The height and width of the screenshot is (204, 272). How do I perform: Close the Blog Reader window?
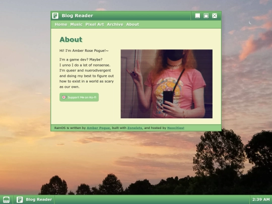click(x=215, y=16)
